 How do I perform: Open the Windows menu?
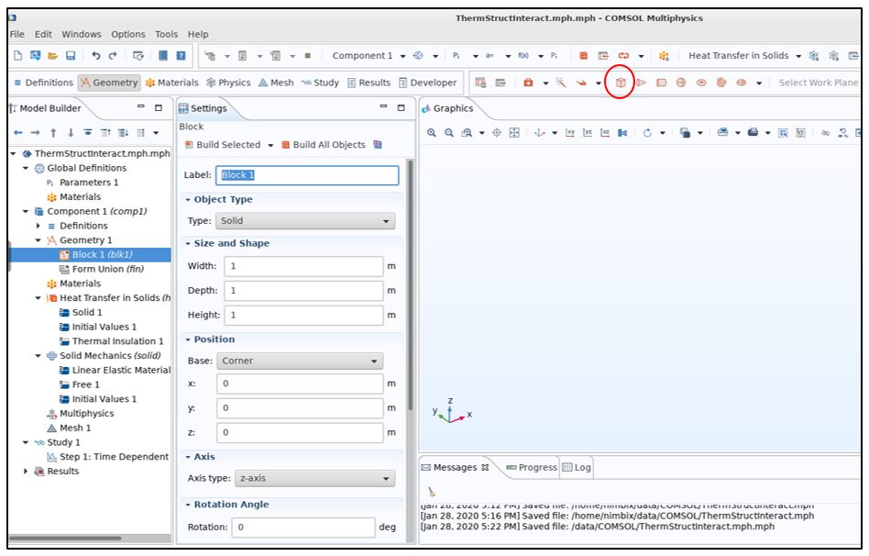(x=82, y=34)
